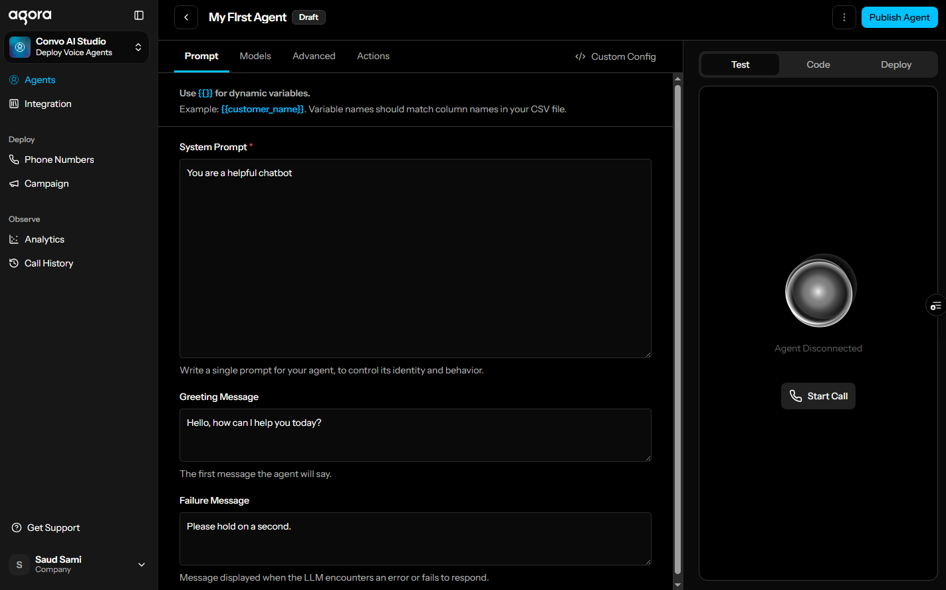Viewport: 946px width, 590px height.
Task: Open the Actions tab
Action: coord(373,56)
